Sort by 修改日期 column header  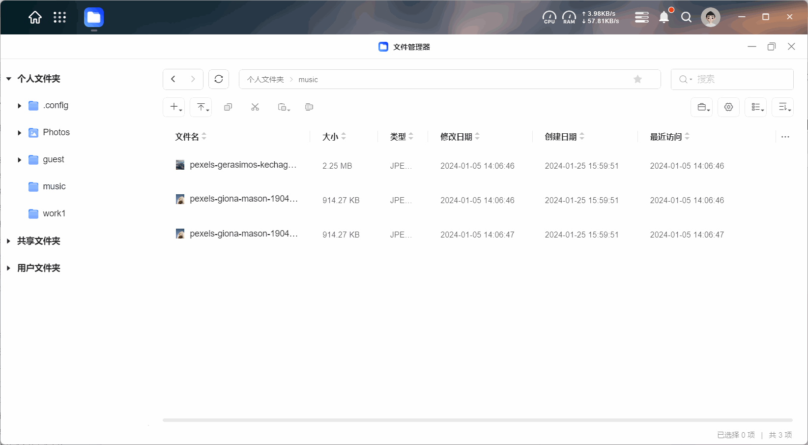coord(460,137)
